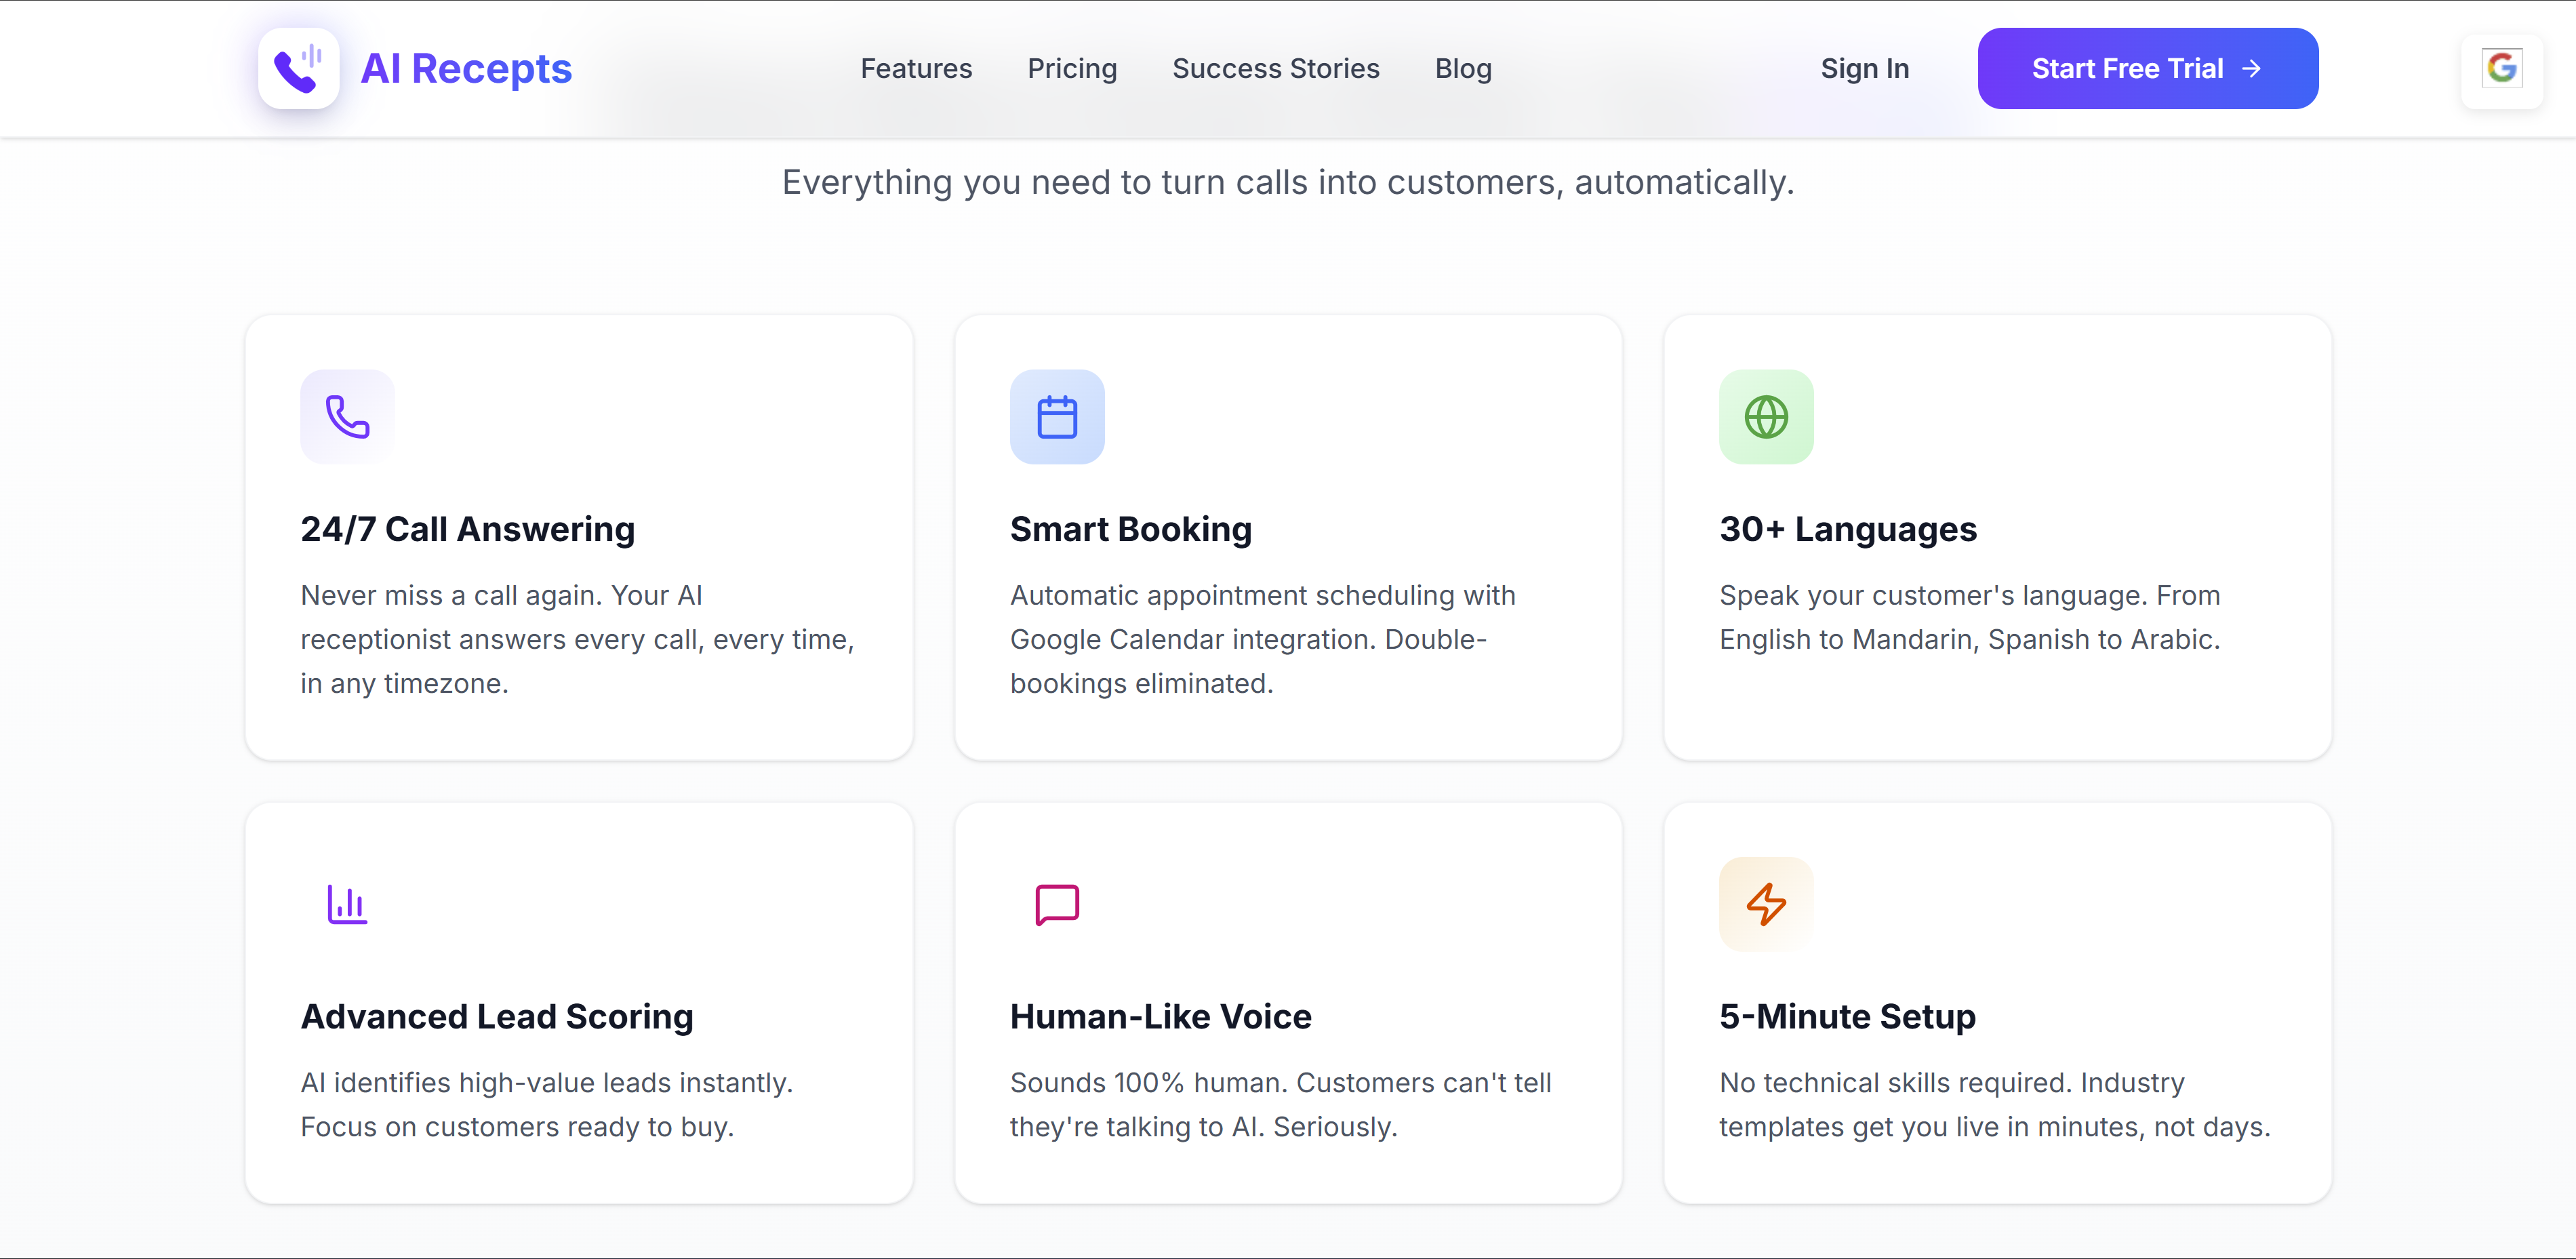Screen dimensions: 2576x1259
Task: Click the arrow inside the Start Free Trial button
Action: (2252, 68)
